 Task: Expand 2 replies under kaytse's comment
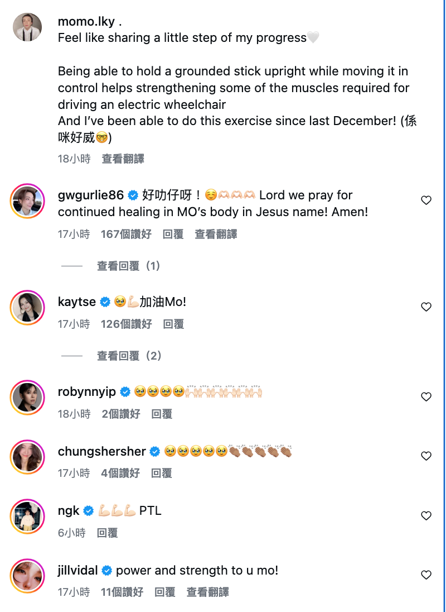coord(129,356)
